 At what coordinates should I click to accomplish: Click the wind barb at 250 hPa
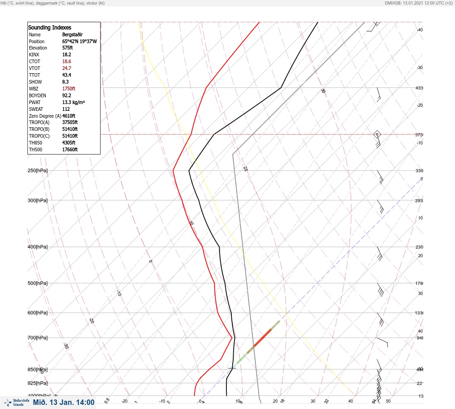click(x=380, y=177)
